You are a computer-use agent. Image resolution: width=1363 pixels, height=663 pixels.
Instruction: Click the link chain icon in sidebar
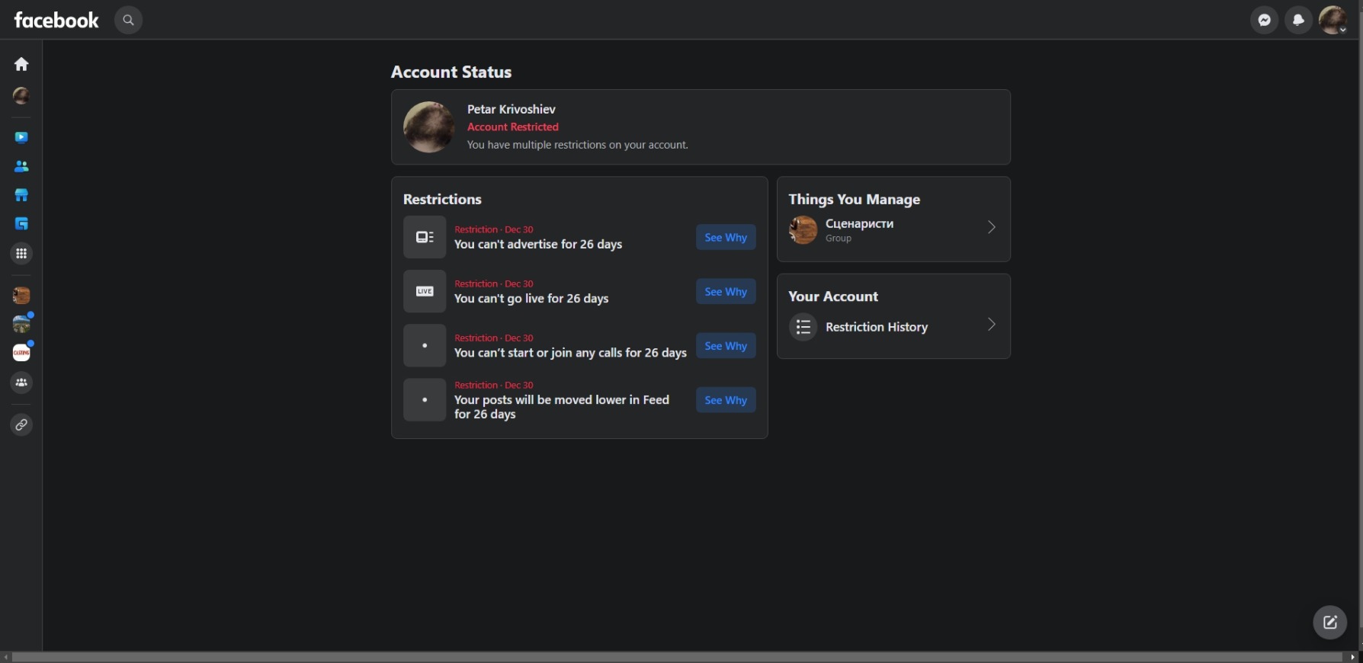[21, 424]
